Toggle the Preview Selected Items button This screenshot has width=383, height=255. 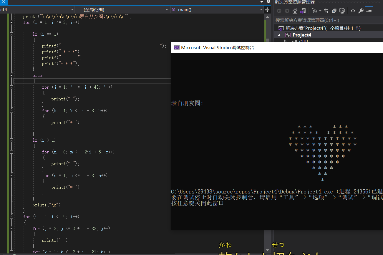pos(369,11)
